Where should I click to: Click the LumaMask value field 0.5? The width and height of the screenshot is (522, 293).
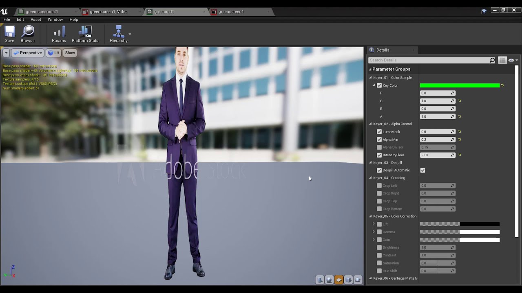tap(438, 132)
